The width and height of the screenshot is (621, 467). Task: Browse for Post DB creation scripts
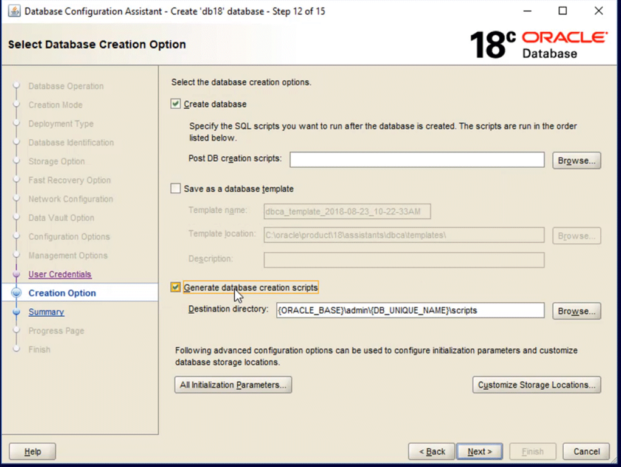[x=576, y=161]
